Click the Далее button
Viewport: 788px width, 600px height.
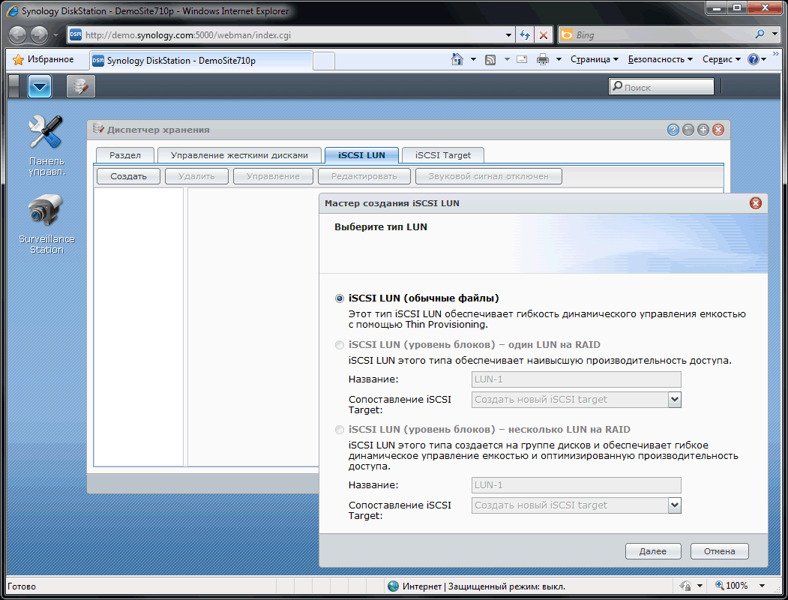coord(652,551)
